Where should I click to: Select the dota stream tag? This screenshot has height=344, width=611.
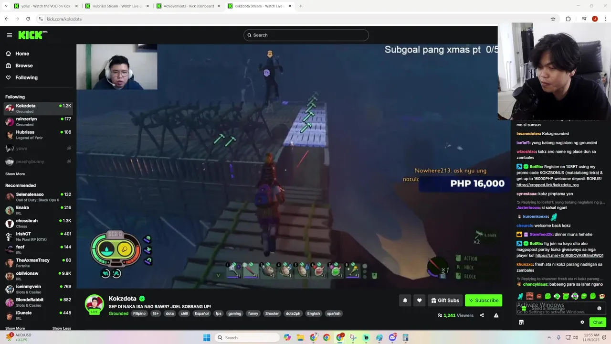(170, 313)
